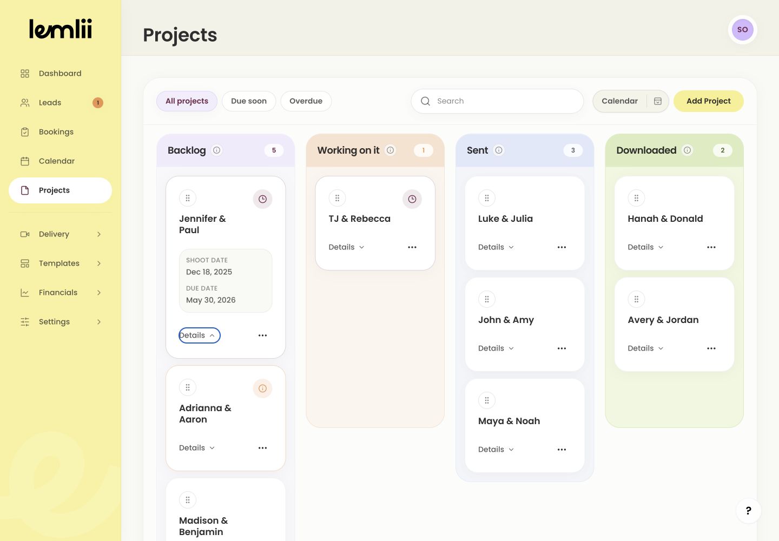Click the lemlii logo
779x541 pixels.
[x=61, y=29]
